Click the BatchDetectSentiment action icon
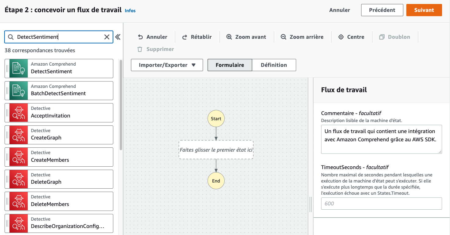The width and height of the screenshot is (450, 235). coord(19,91)
